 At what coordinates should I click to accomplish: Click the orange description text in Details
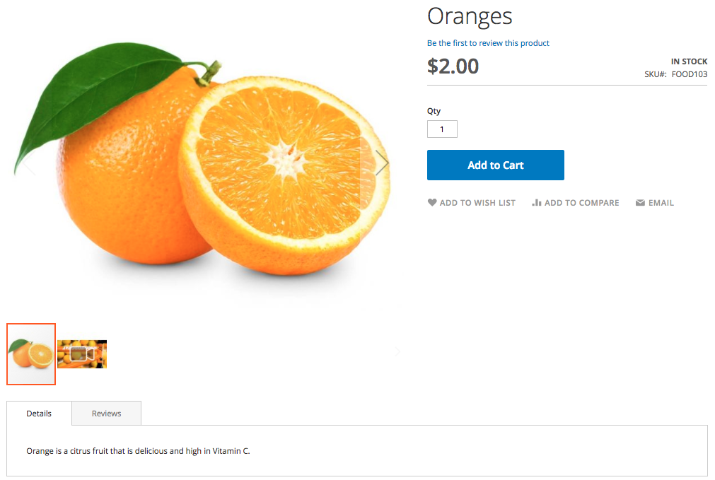138,450
